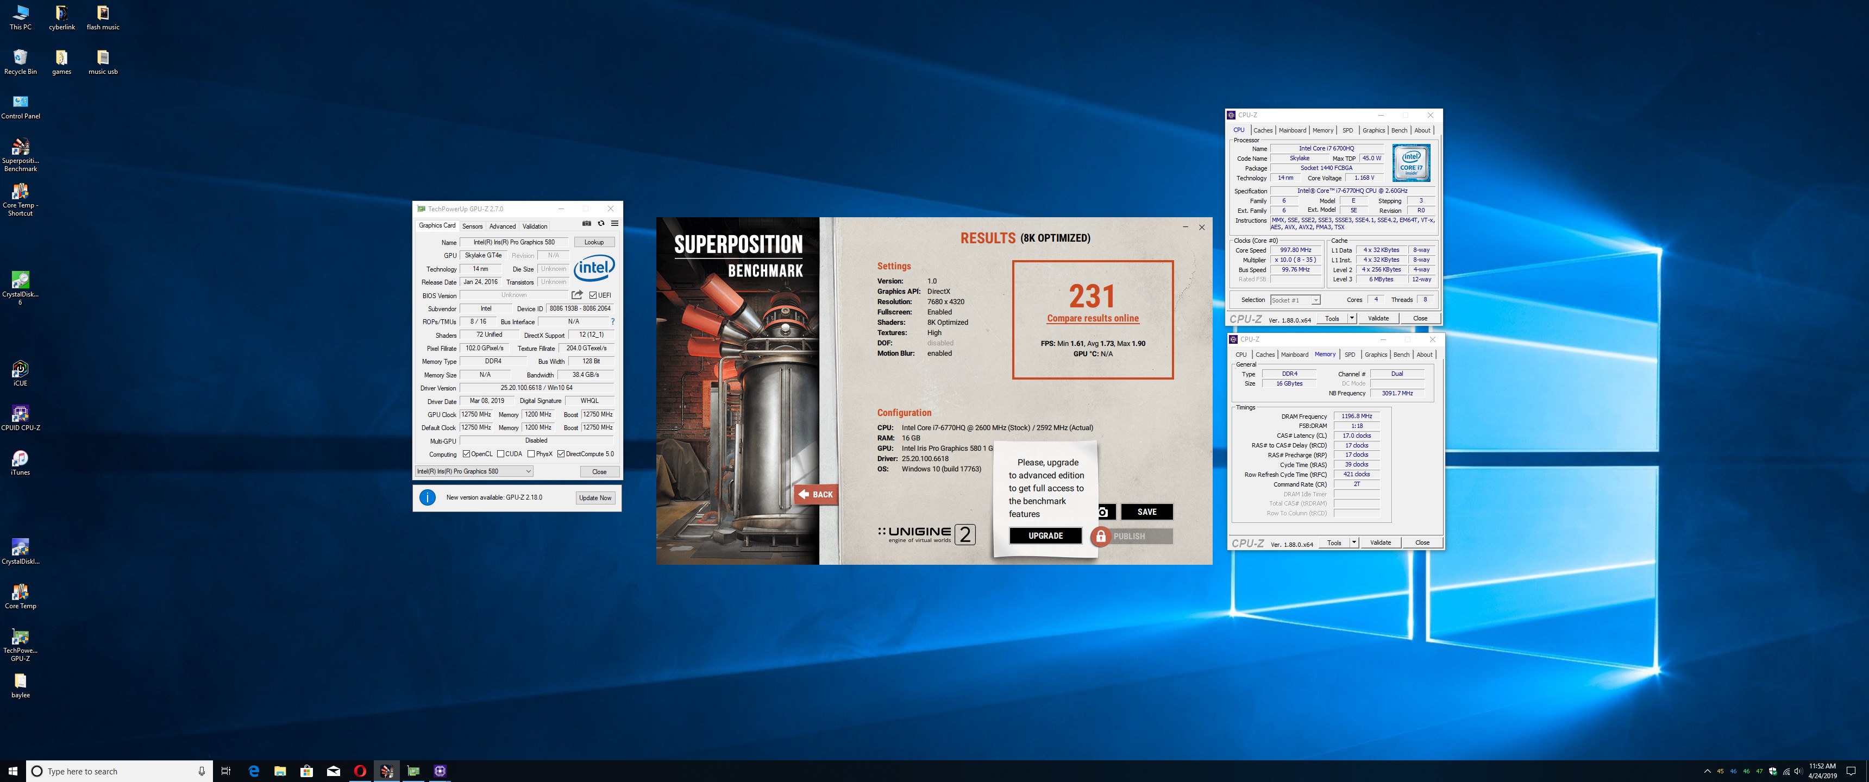The image size is (1869, 782).
Task: Open the iCUE desktop icon
Action: click(x=20, y=374)
